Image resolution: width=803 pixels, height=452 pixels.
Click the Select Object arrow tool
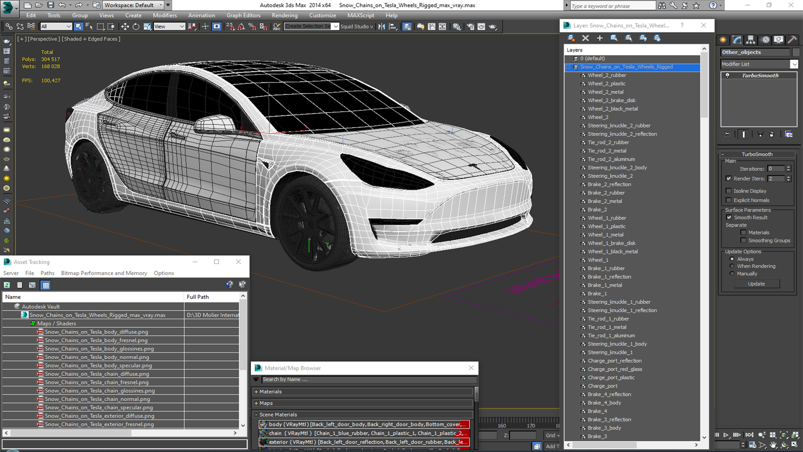[78, 26]
